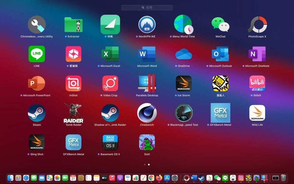
Task: Launch Menu World Time
Action: pyautogui.click(x=184, y=25)
